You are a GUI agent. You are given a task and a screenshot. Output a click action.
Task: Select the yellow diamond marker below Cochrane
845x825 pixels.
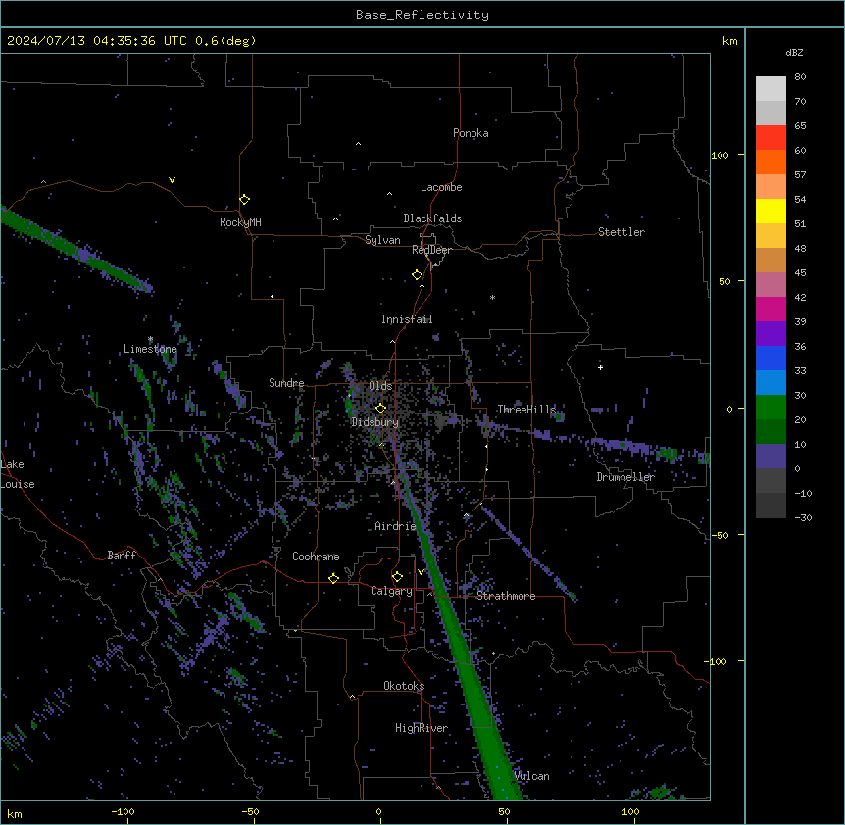[333, 578]
